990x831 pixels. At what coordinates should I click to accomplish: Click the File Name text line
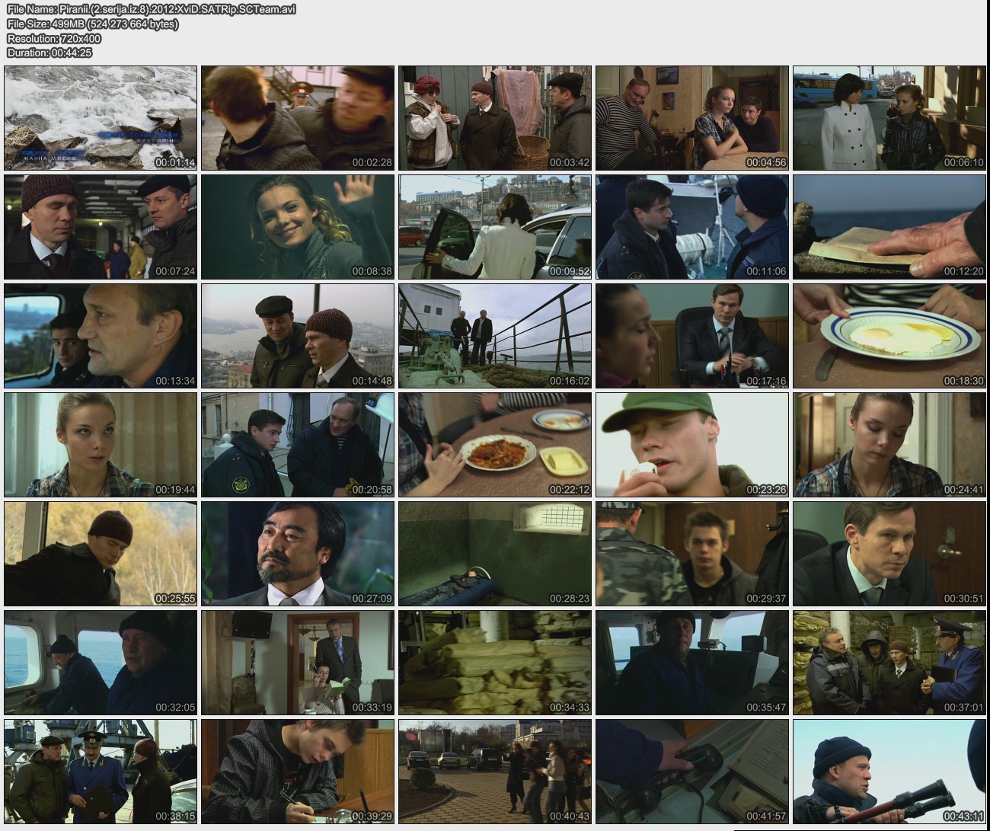(x=151, y=9)
